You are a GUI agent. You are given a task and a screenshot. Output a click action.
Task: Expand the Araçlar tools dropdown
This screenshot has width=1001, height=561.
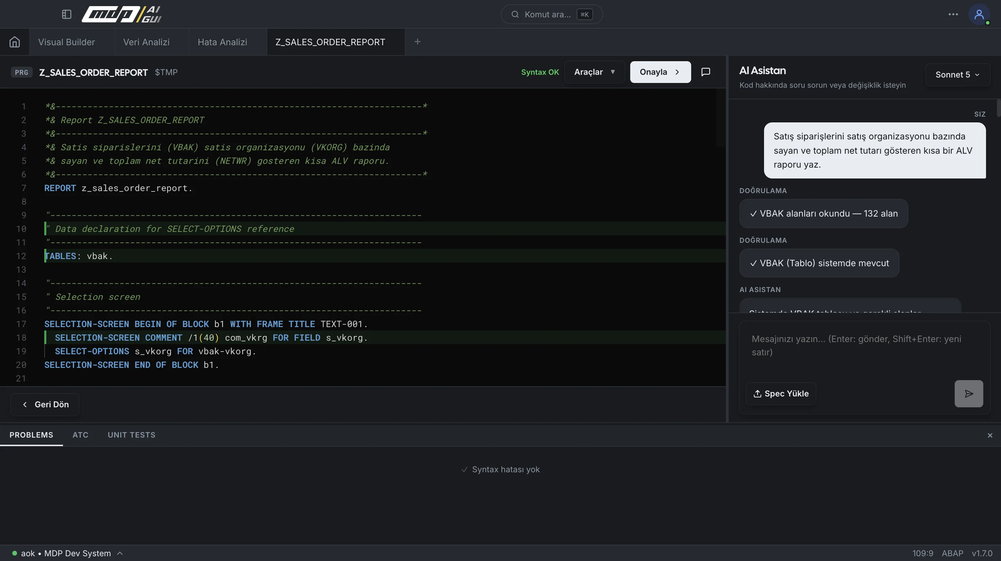click(594, 72)
